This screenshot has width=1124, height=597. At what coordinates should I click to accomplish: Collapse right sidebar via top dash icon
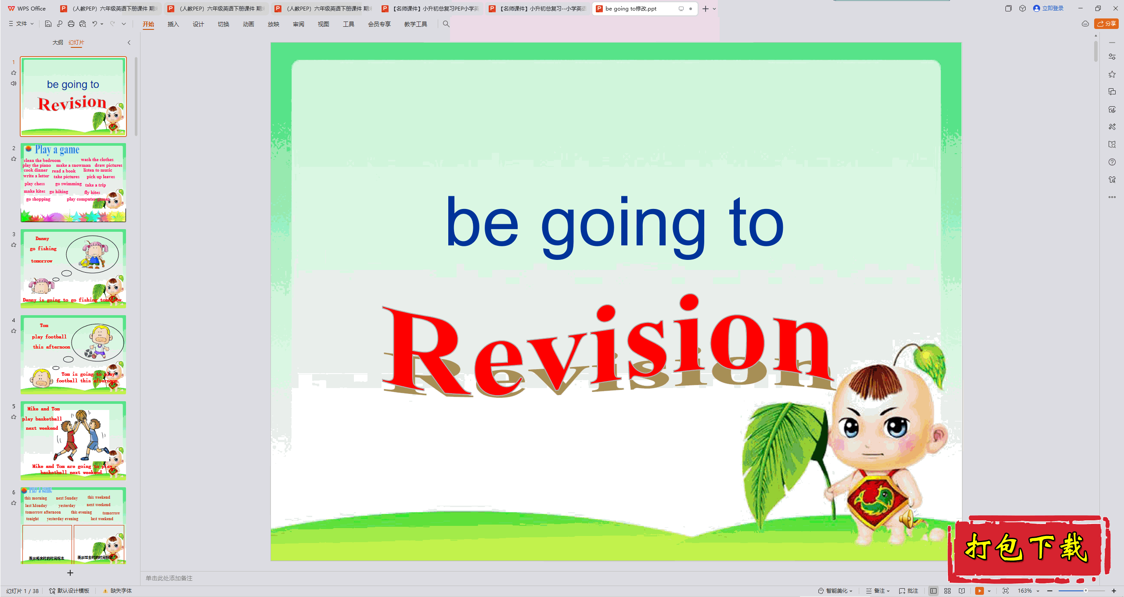pyautogui.click(x=1112, y=43)
